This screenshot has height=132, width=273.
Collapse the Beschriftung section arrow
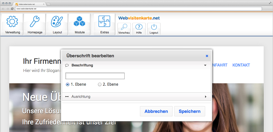pos(205,65)
